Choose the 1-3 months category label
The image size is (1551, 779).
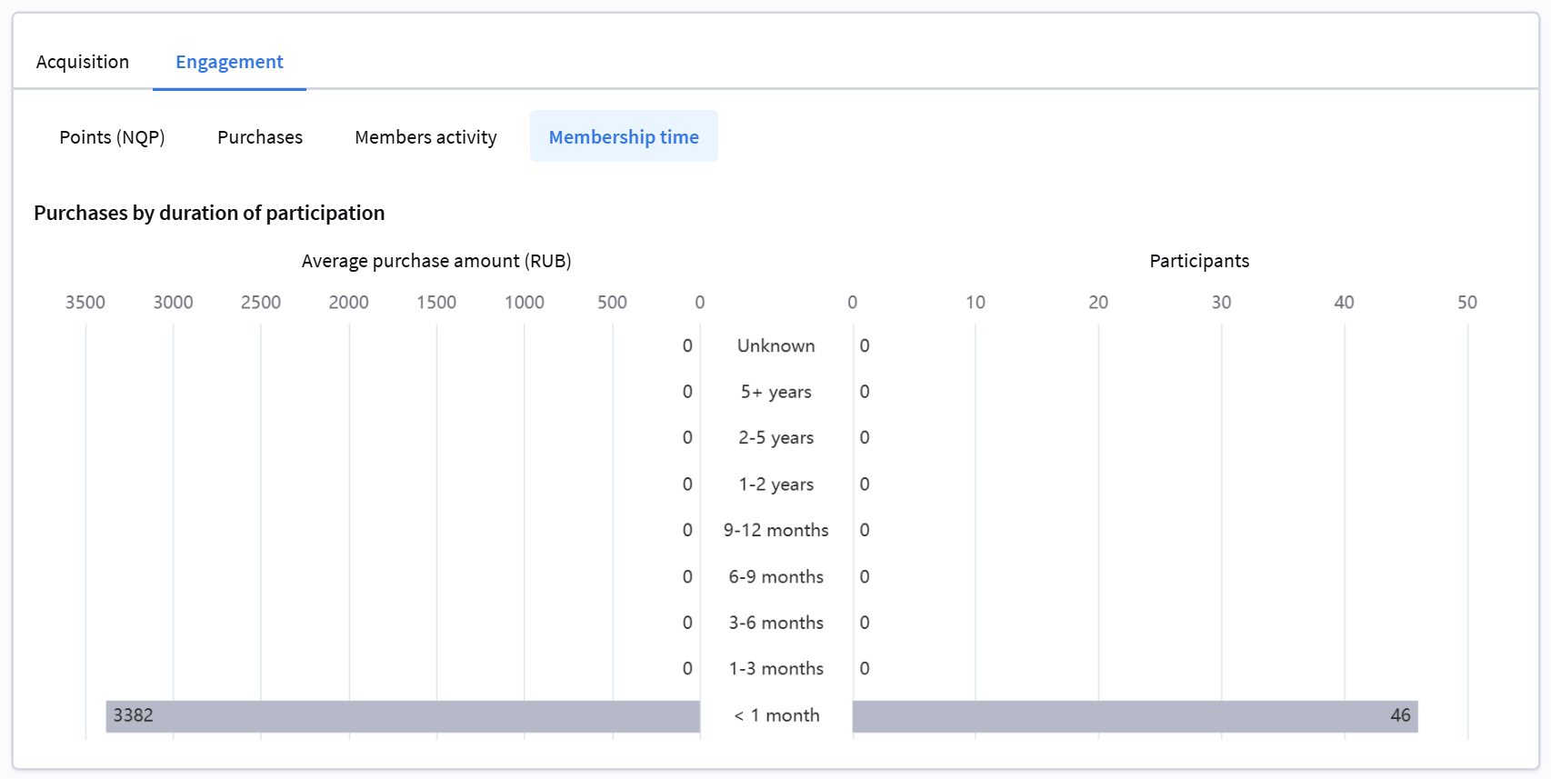[x=775, y=669]
